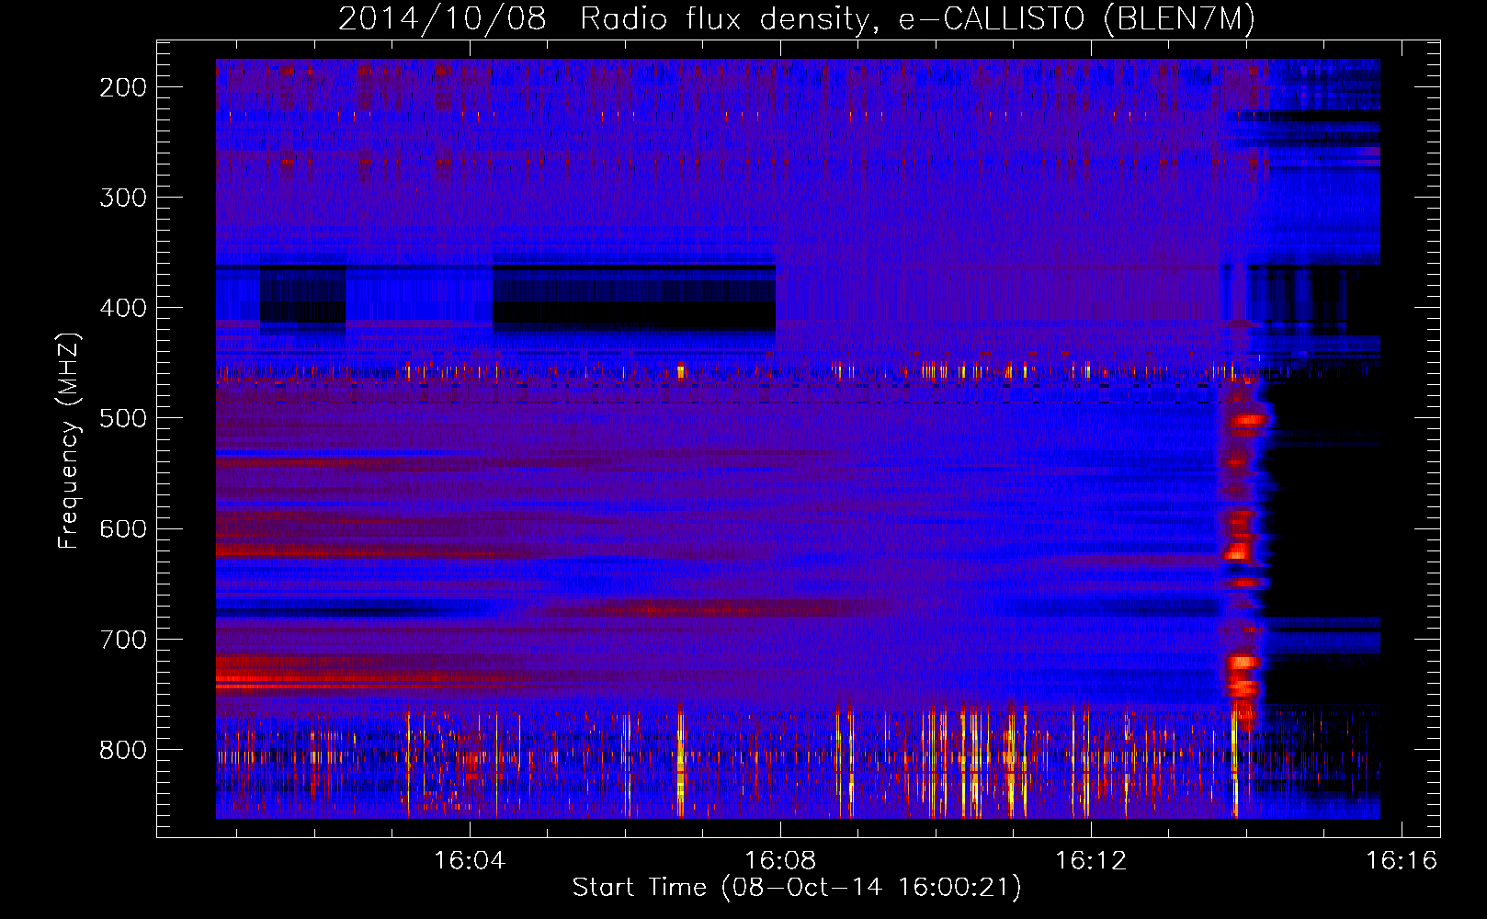Select the 400 frequency tick label
Screen dimensions: 1487x919
click(123, 308)
